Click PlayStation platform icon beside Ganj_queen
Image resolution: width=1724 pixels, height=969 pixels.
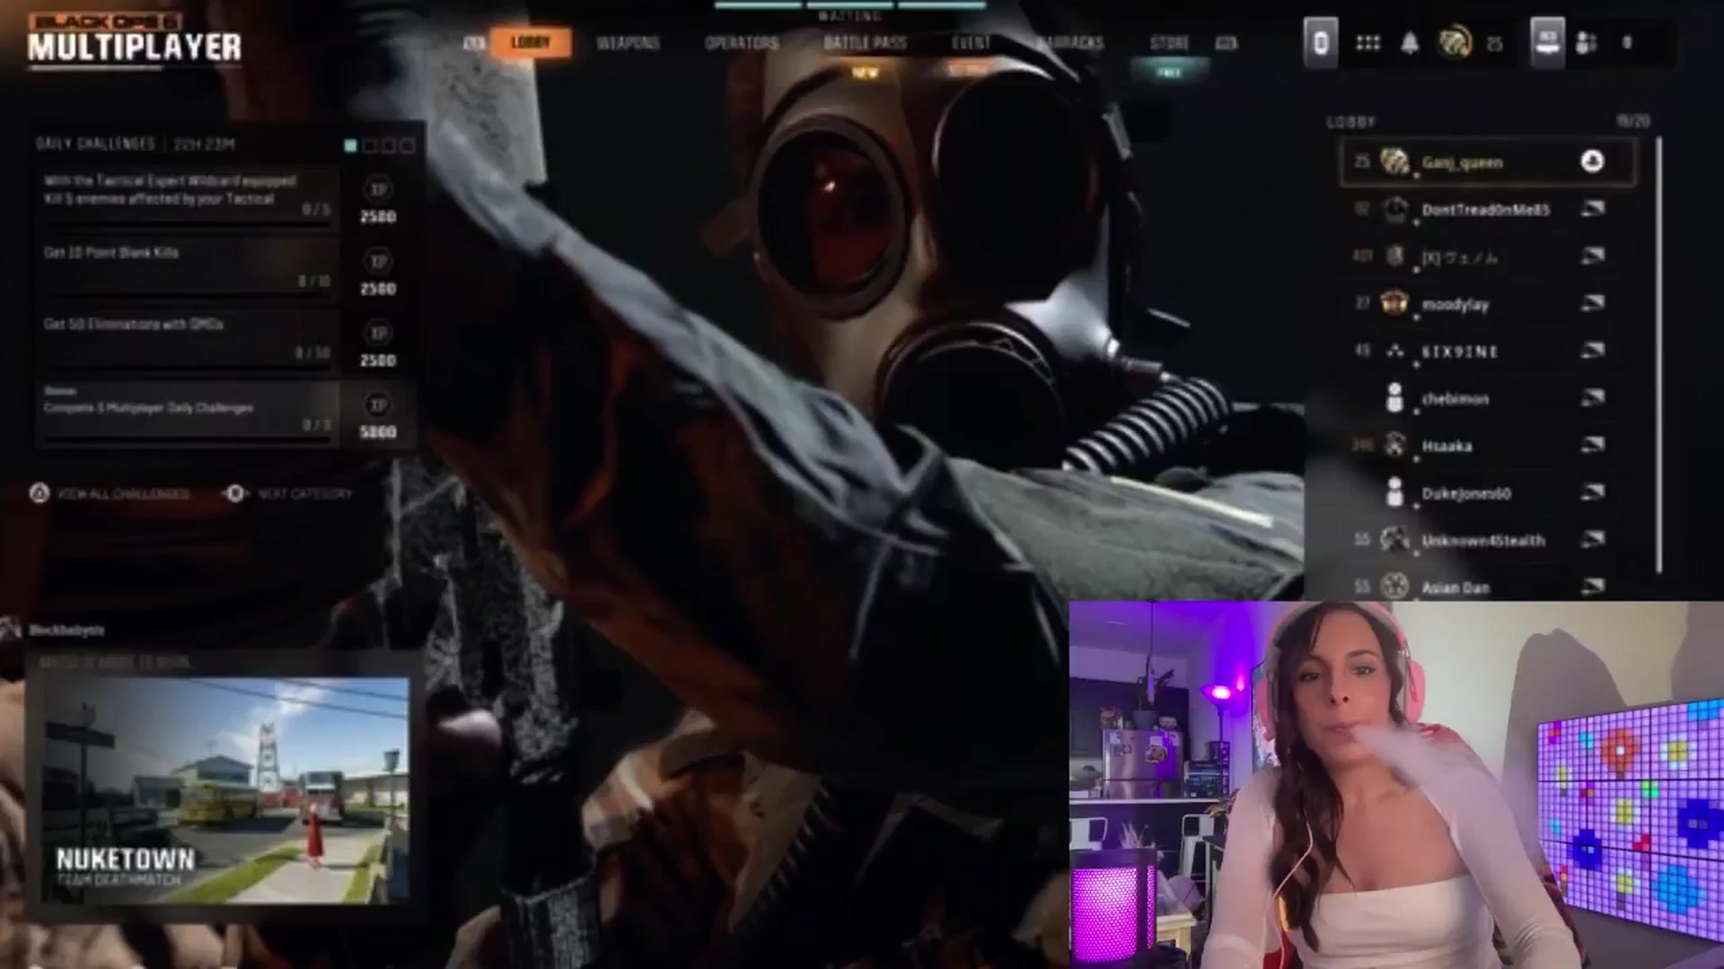pos(1592,161)
